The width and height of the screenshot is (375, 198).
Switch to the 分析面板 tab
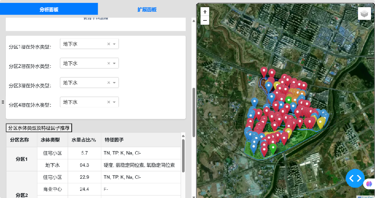point(49,10)
